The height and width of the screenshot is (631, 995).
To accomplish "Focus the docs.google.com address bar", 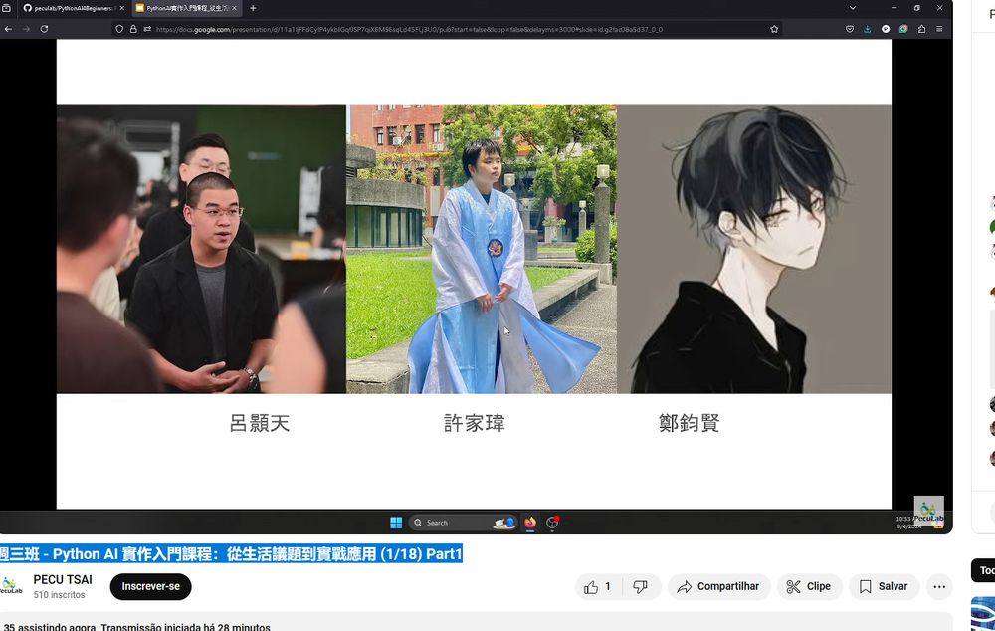I will click(x=409, y=29).
